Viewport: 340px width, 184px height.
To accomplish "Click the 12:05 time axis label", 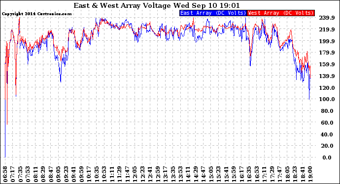I will pyautogui.click(x=135, y=174).
